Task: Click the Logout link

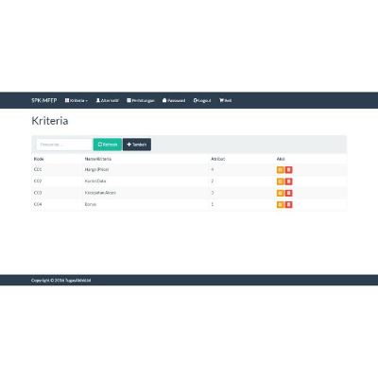Action: 202,100
